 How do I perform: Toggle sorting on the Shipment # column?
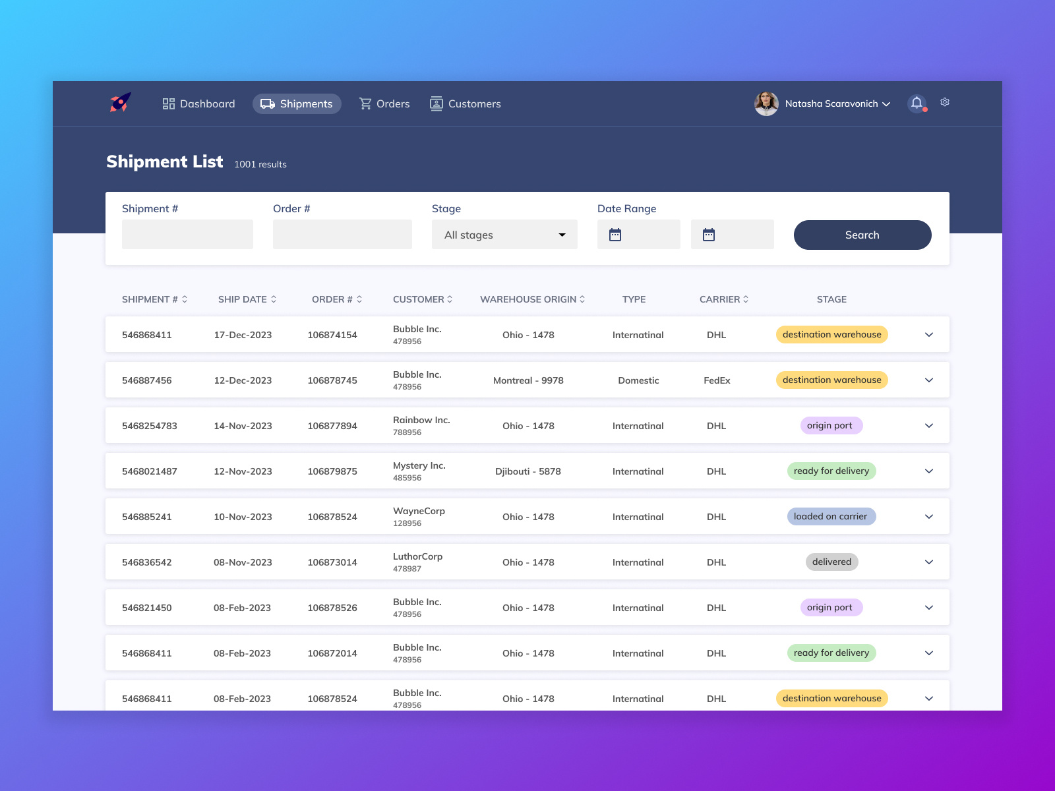point(185,299)
